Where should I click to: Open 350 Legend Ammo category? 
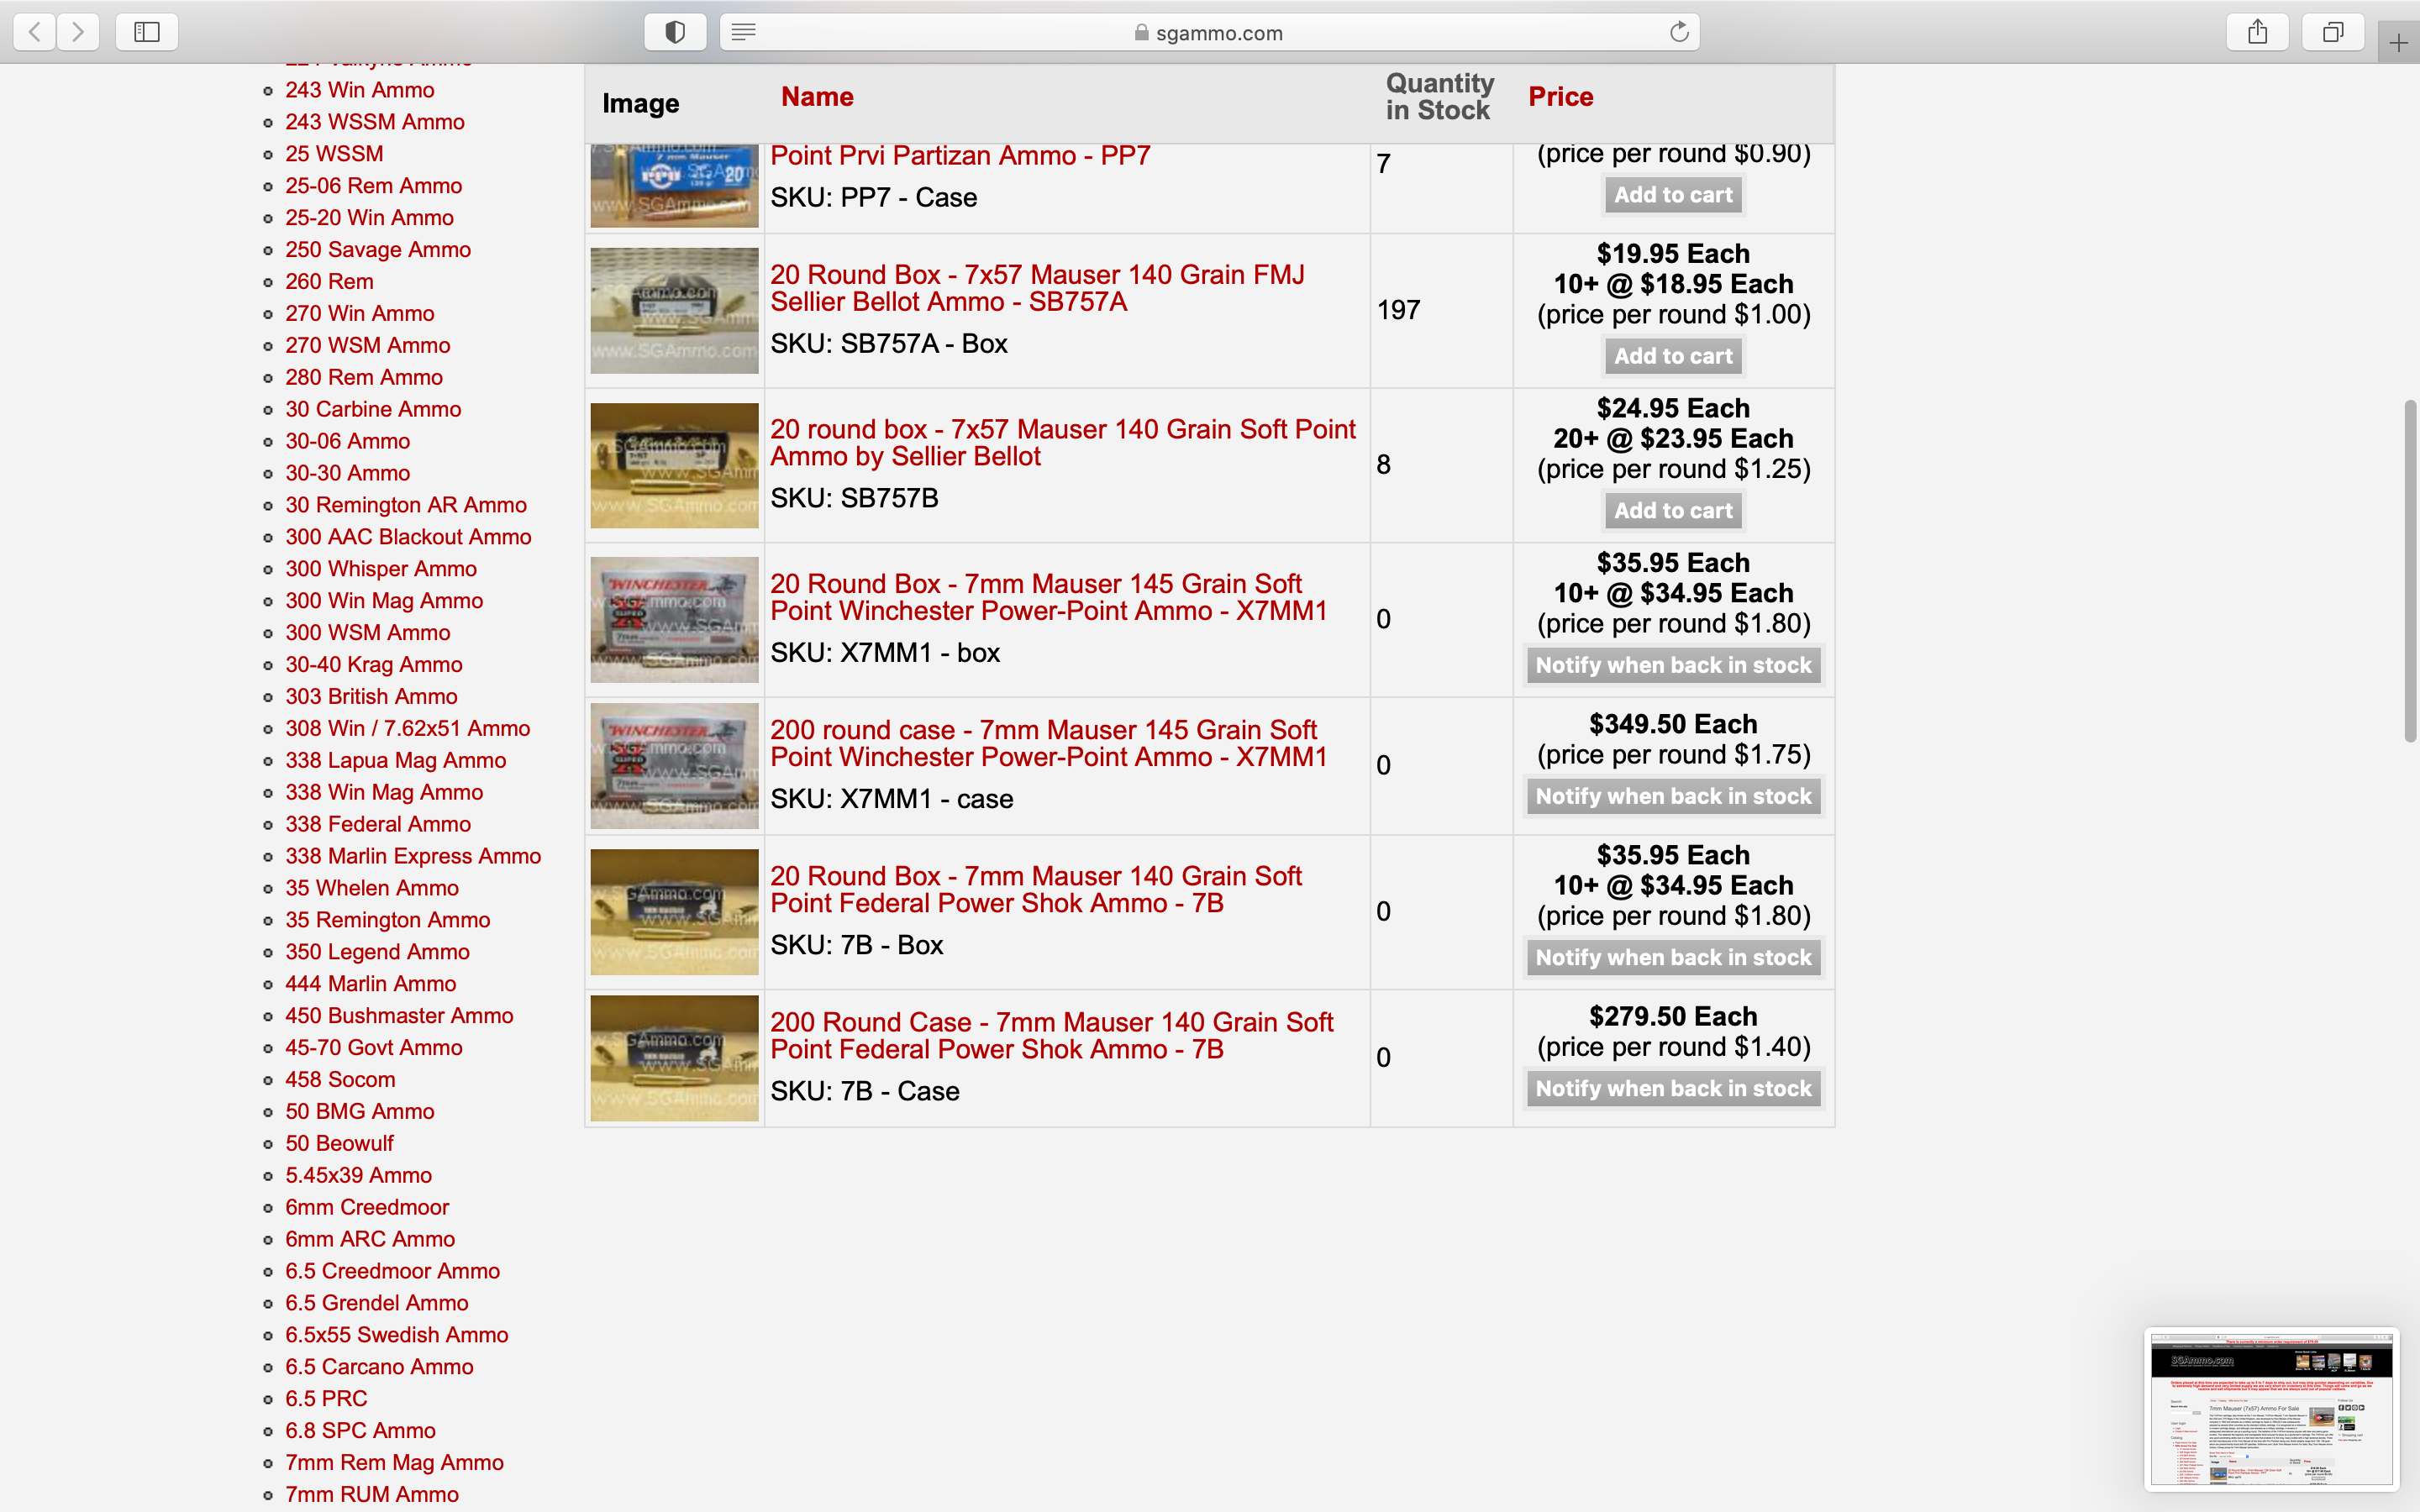click(x=377, y=952)
